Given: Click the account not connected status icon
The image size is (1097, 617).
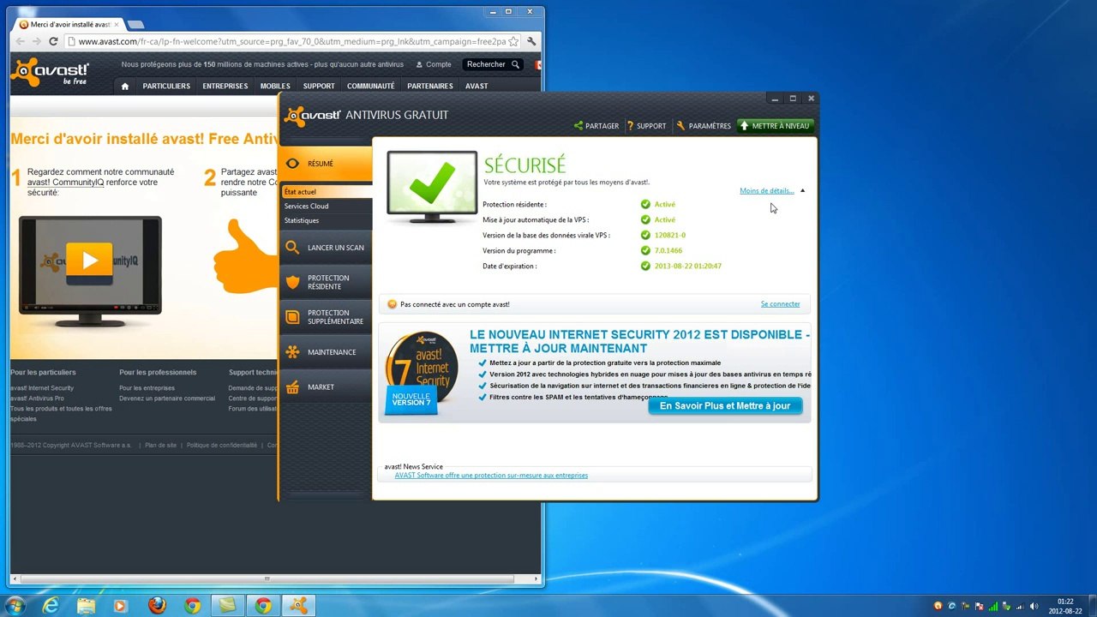Looking at the screenshot, I should [x=392, y=304].
